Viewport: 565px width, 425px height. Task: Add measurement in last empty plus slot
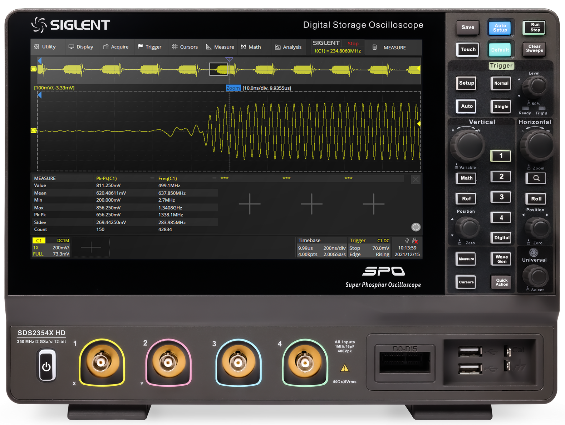pyautogui.click(x=373, y=204)
